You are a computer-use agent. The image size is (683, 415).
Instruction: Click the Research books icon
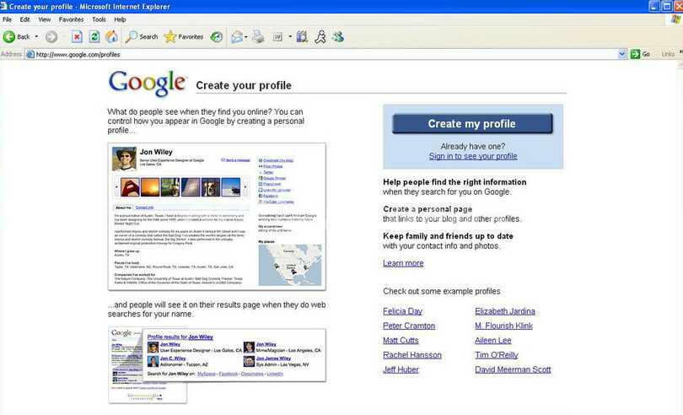tap(302, 36)
